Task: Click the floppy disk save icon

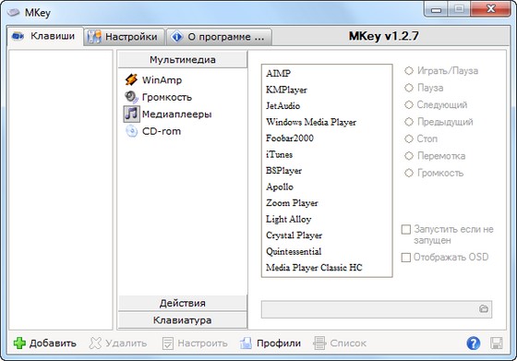Action: coord(497,343)
